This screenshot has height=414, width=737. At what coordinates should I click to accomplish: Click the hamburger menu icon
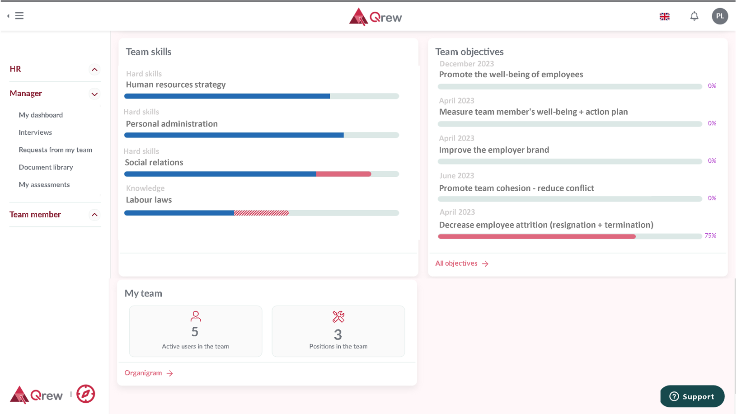(x=19, y=16)
